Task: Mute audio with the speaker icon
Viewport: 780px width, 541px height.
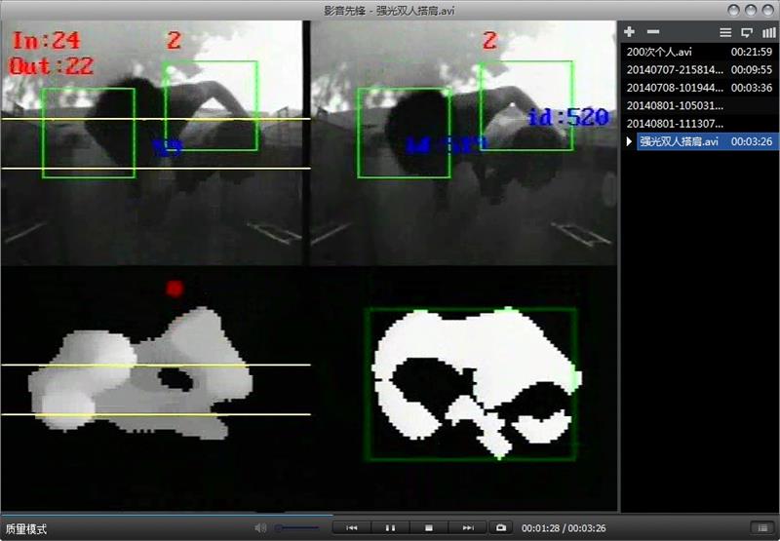Action: point(260,527)
